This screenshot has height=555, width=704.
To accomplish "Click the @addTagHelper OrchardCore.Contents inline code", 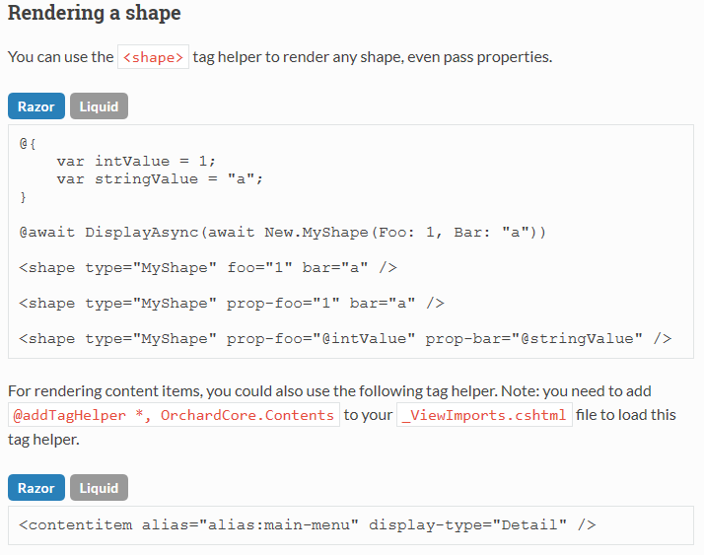I will click(174, 415).
